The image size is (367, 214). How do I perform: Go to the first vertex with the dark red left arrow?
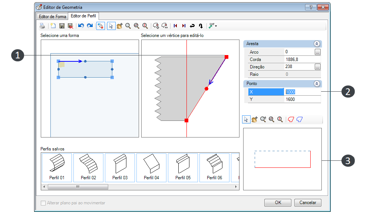175,26
